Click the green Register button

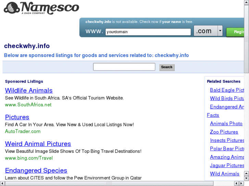tap(235, 32)
